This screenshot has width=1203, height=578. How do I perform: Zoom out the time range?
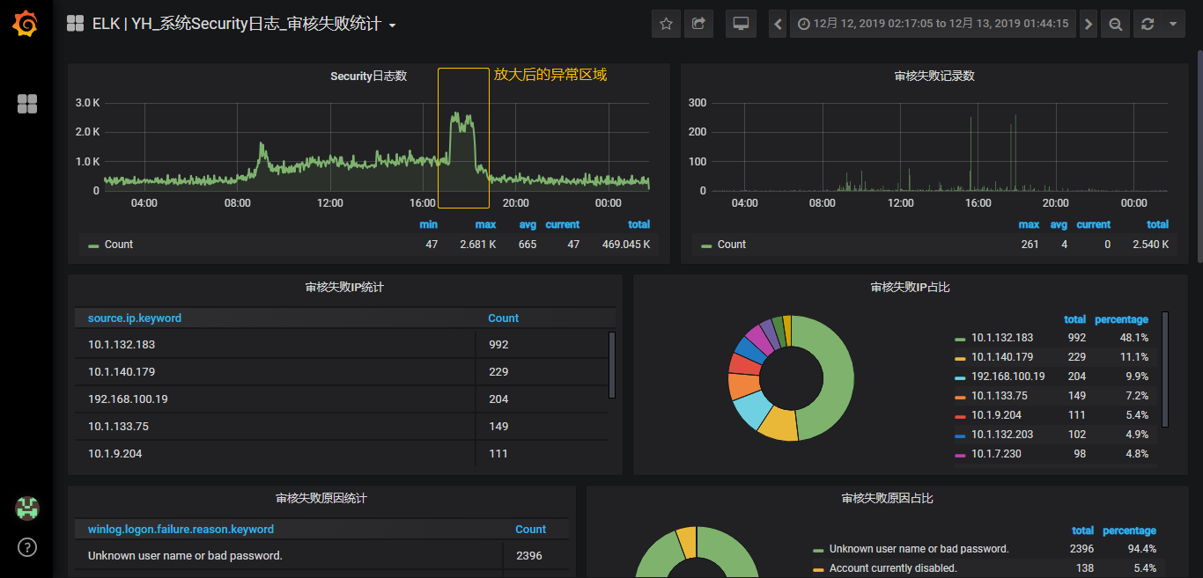click(x=1115, y=24)
